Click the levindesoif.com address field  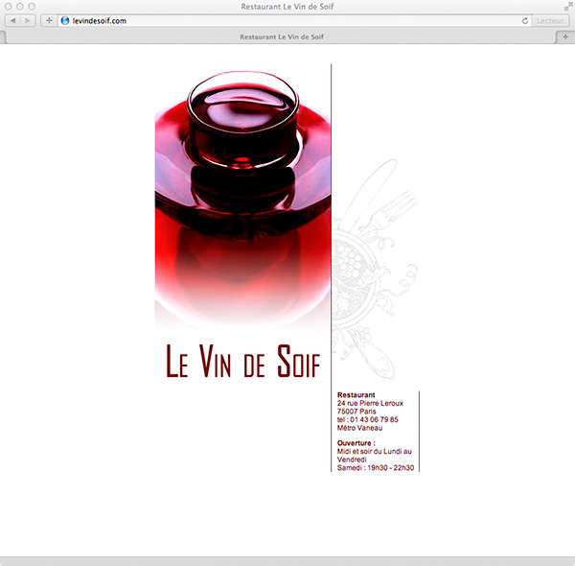[287, 20]
